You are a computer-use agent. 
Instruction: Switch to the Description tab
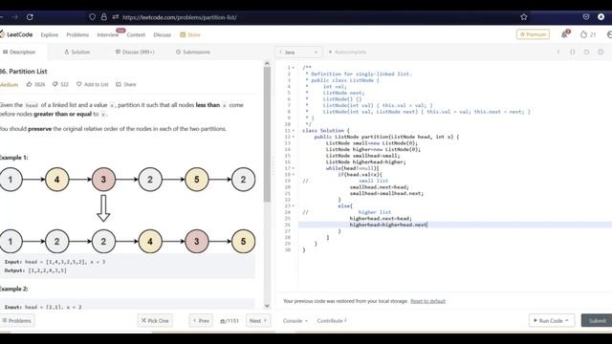pos(19,52)
